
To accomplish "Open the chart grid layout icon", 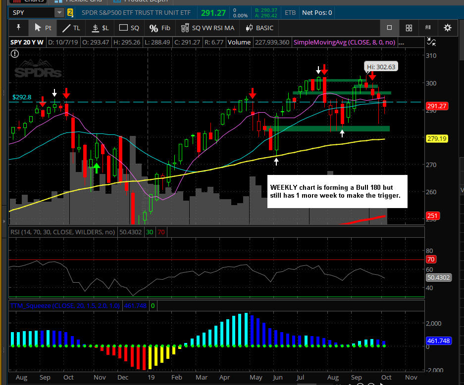I will click(409, 28).
